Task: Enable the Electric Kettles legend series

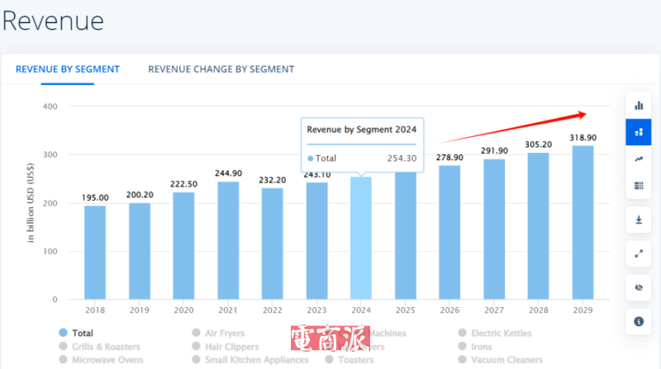Action: 501,334
